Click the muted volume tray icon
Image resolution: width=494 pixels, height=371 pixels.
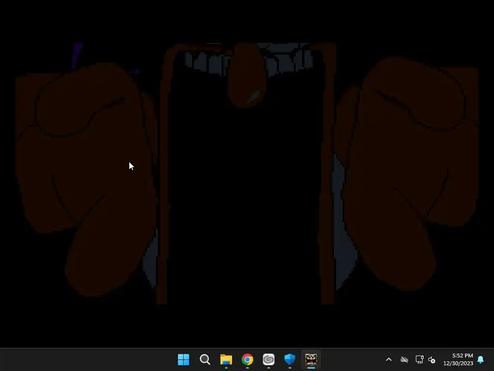[432, 359]
